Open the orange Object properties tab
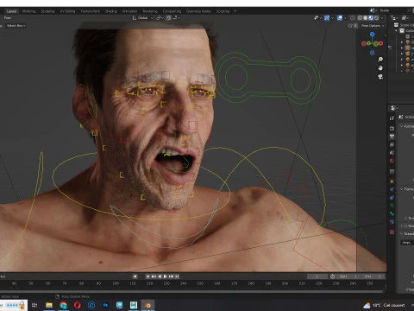414x311 pixels. click(x=392, y=181)
